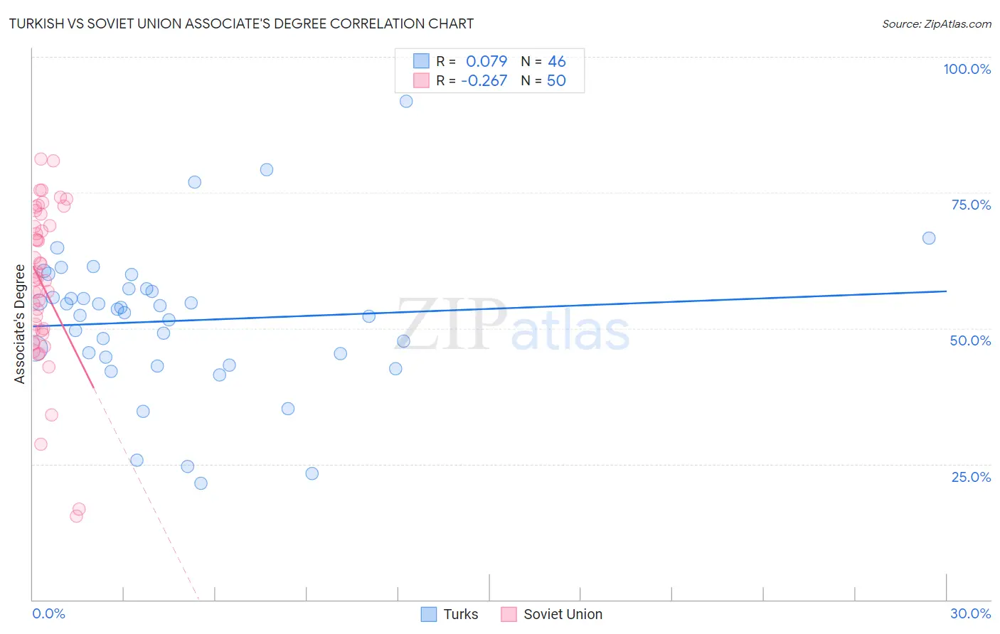This screenshot has width=1000, height=634.
Task: Click the N = 46 value
Action: pyautogui.click(x=543, y=61)
